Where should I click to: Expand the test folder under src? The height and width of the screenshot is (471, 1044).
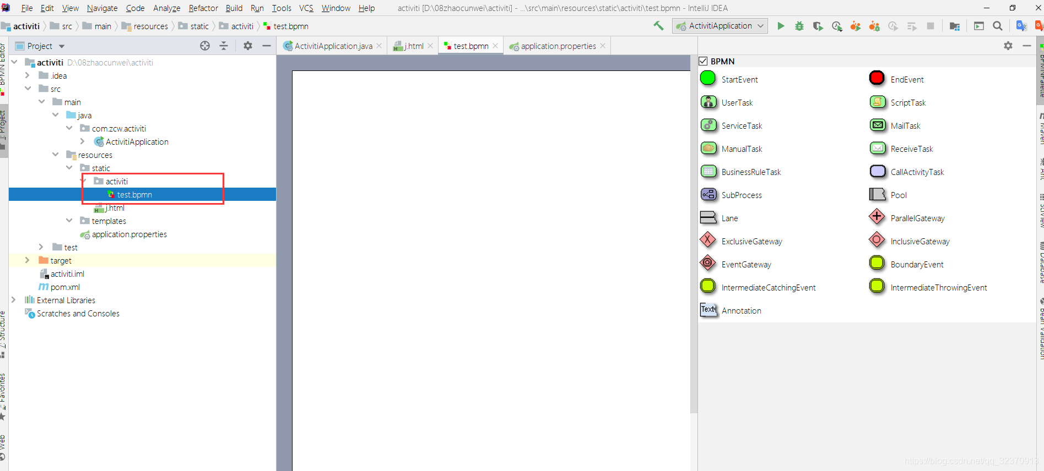coord(41,247)
